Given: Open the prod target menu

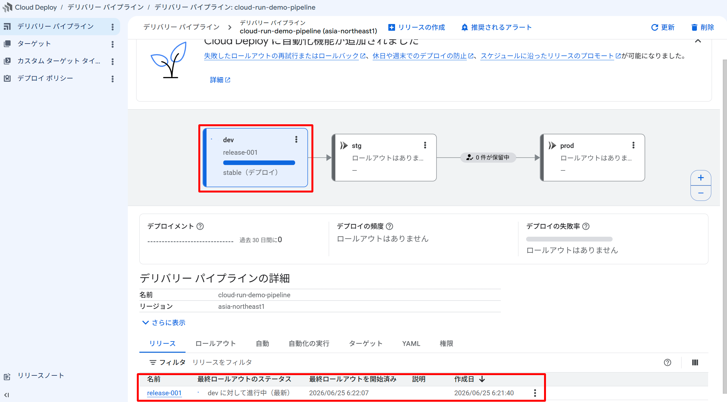Looking at the screenshot, I should [x=633, y=145].
